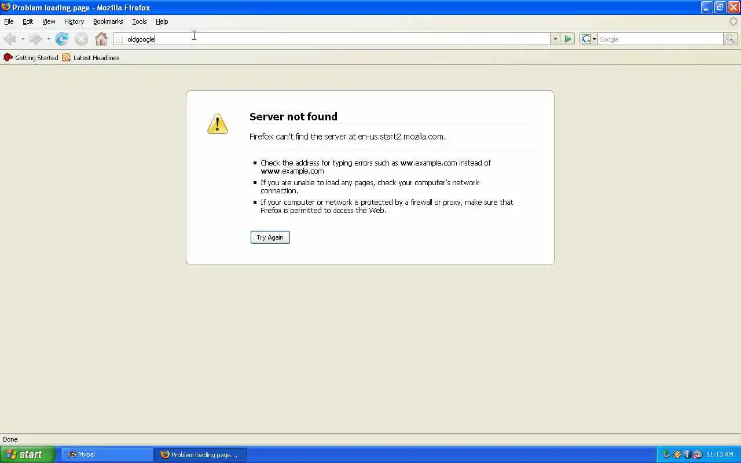
Task: Click the 11:13 AM clock
Action: click(720, 454)
